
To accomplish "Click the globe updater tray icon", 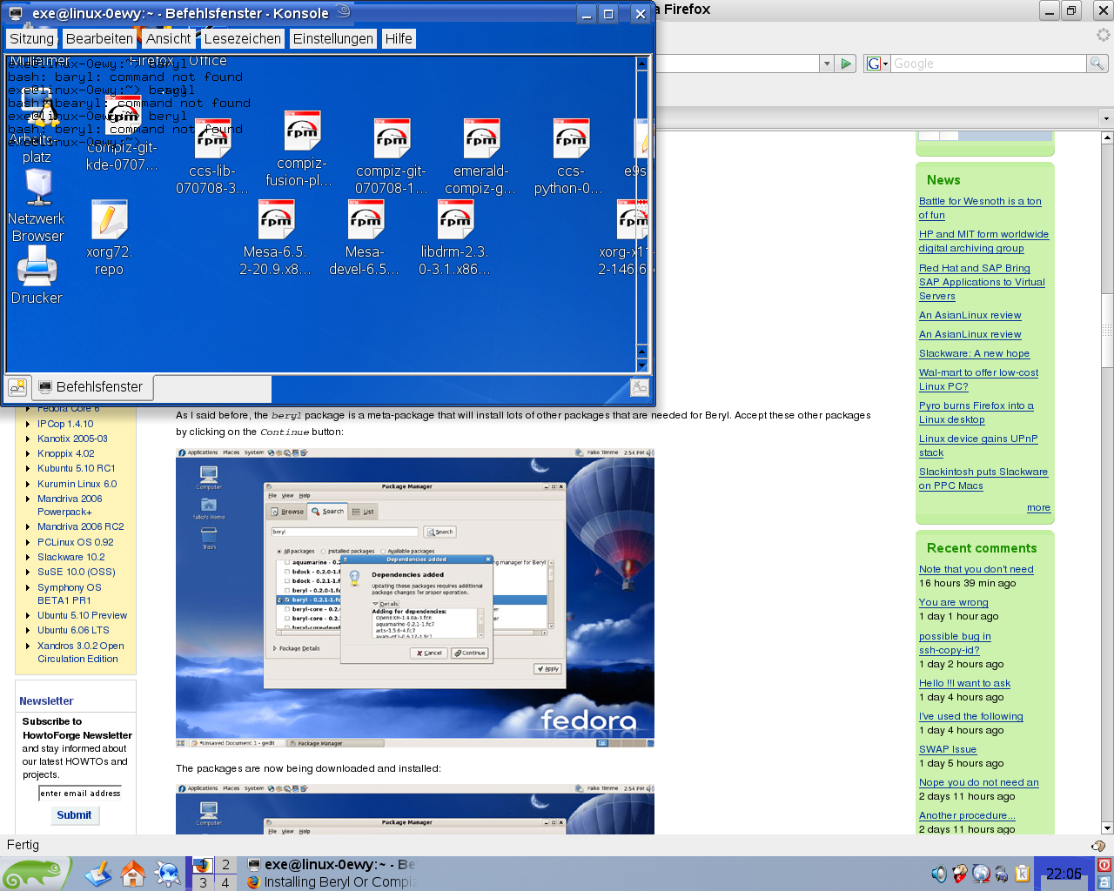I will tap(982, 874).
